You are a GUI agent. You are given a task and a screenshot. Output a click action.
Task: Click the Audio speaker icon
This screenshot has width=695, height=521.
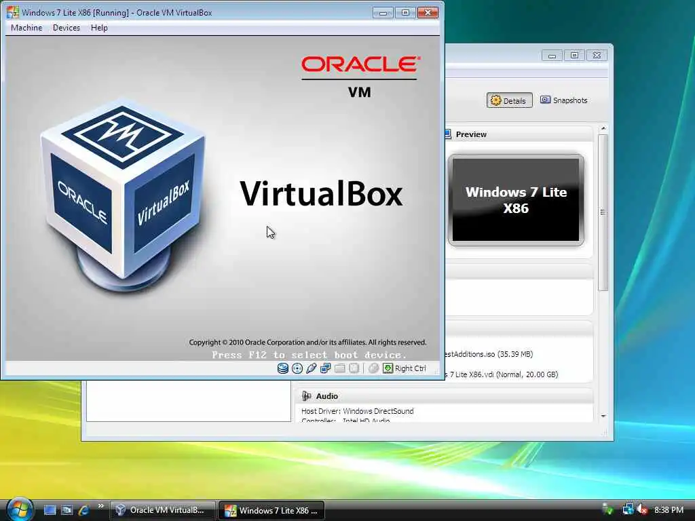[x=306, y=395]
